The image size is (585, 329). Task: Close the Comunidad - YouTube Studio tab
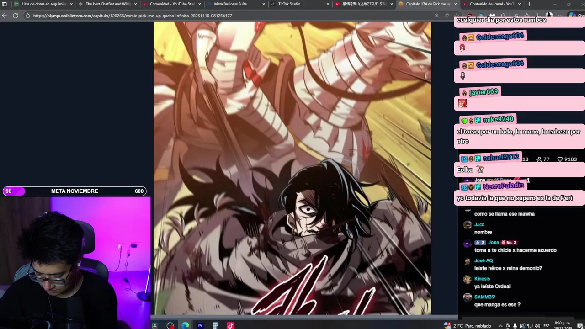[199, 4]
